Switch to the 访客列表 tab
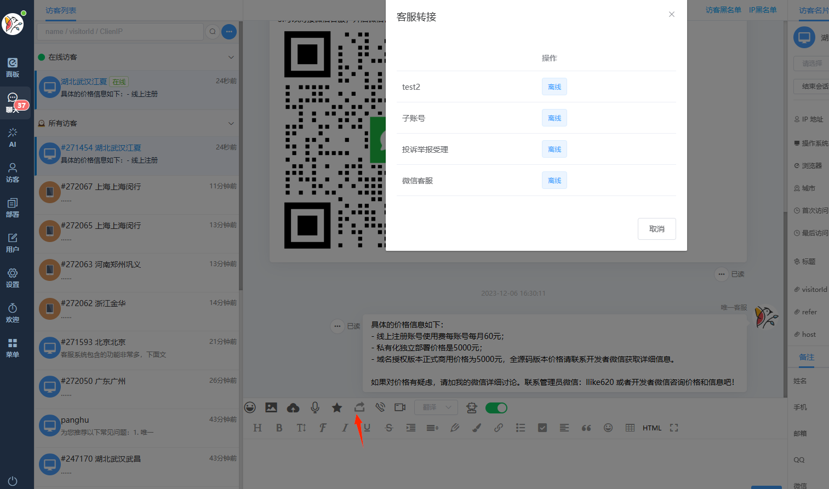The width and height of the screenshot is (829, 489). (61, 10)
